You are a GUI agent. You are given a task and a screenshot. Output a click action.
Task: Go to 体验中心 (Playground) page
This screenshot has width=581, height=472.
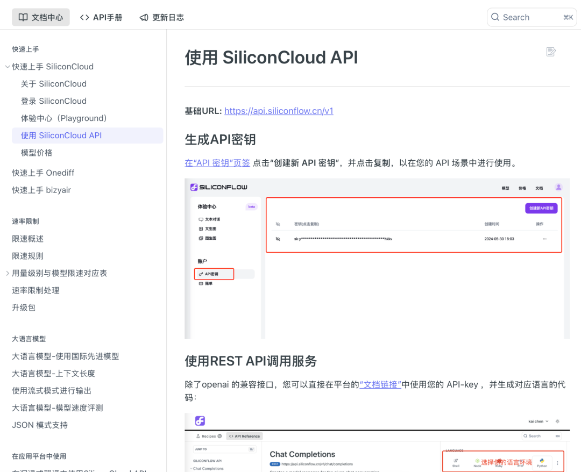click(x=63, y=118)
